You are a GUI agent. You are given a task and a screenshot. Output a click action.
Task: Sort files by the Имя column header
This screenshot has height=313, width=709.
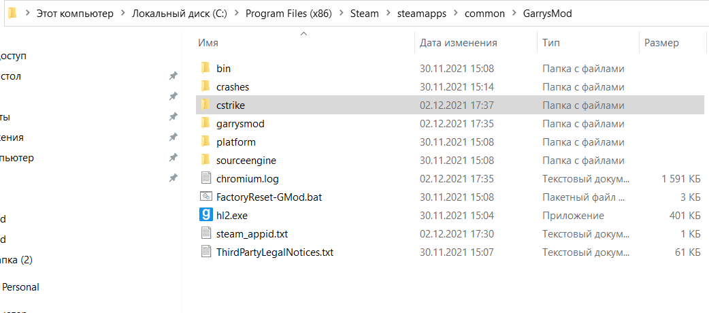208,43
